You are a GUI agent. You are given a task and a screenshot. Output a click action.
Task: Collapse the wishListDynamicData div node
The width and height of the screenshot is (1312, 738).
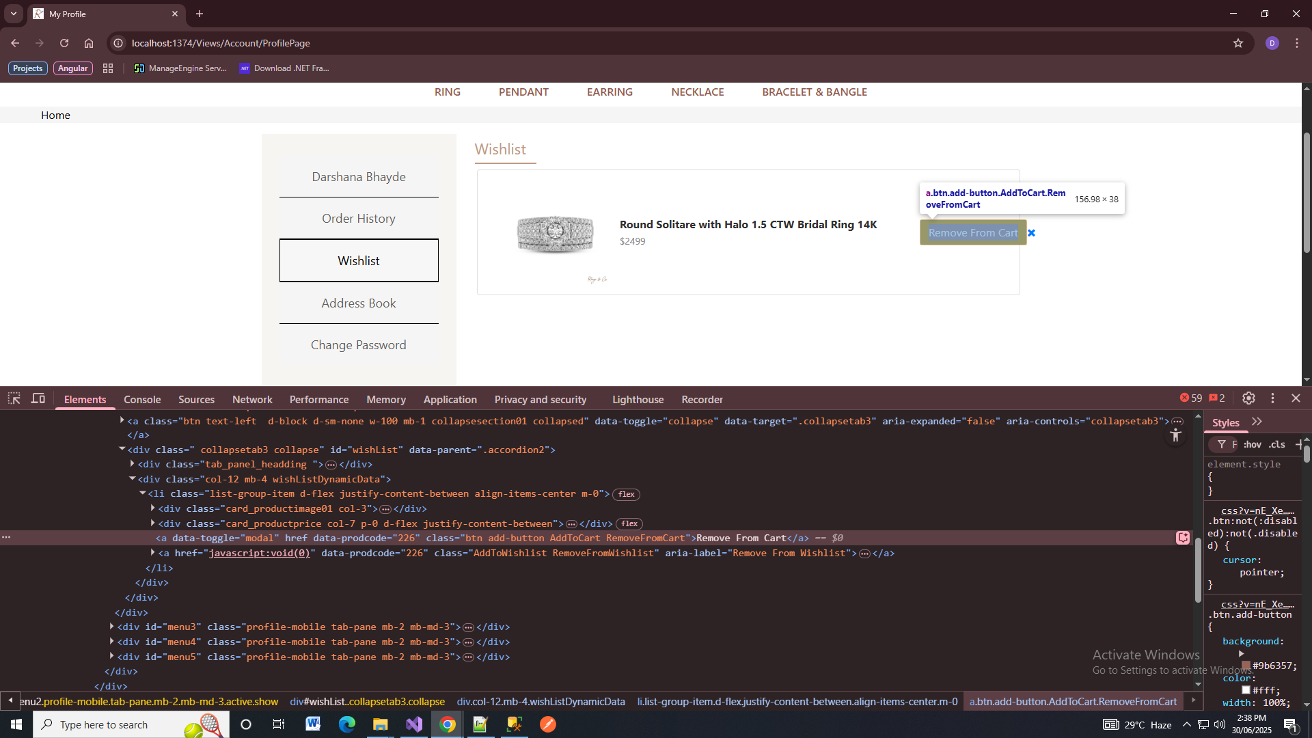[133, 479]
